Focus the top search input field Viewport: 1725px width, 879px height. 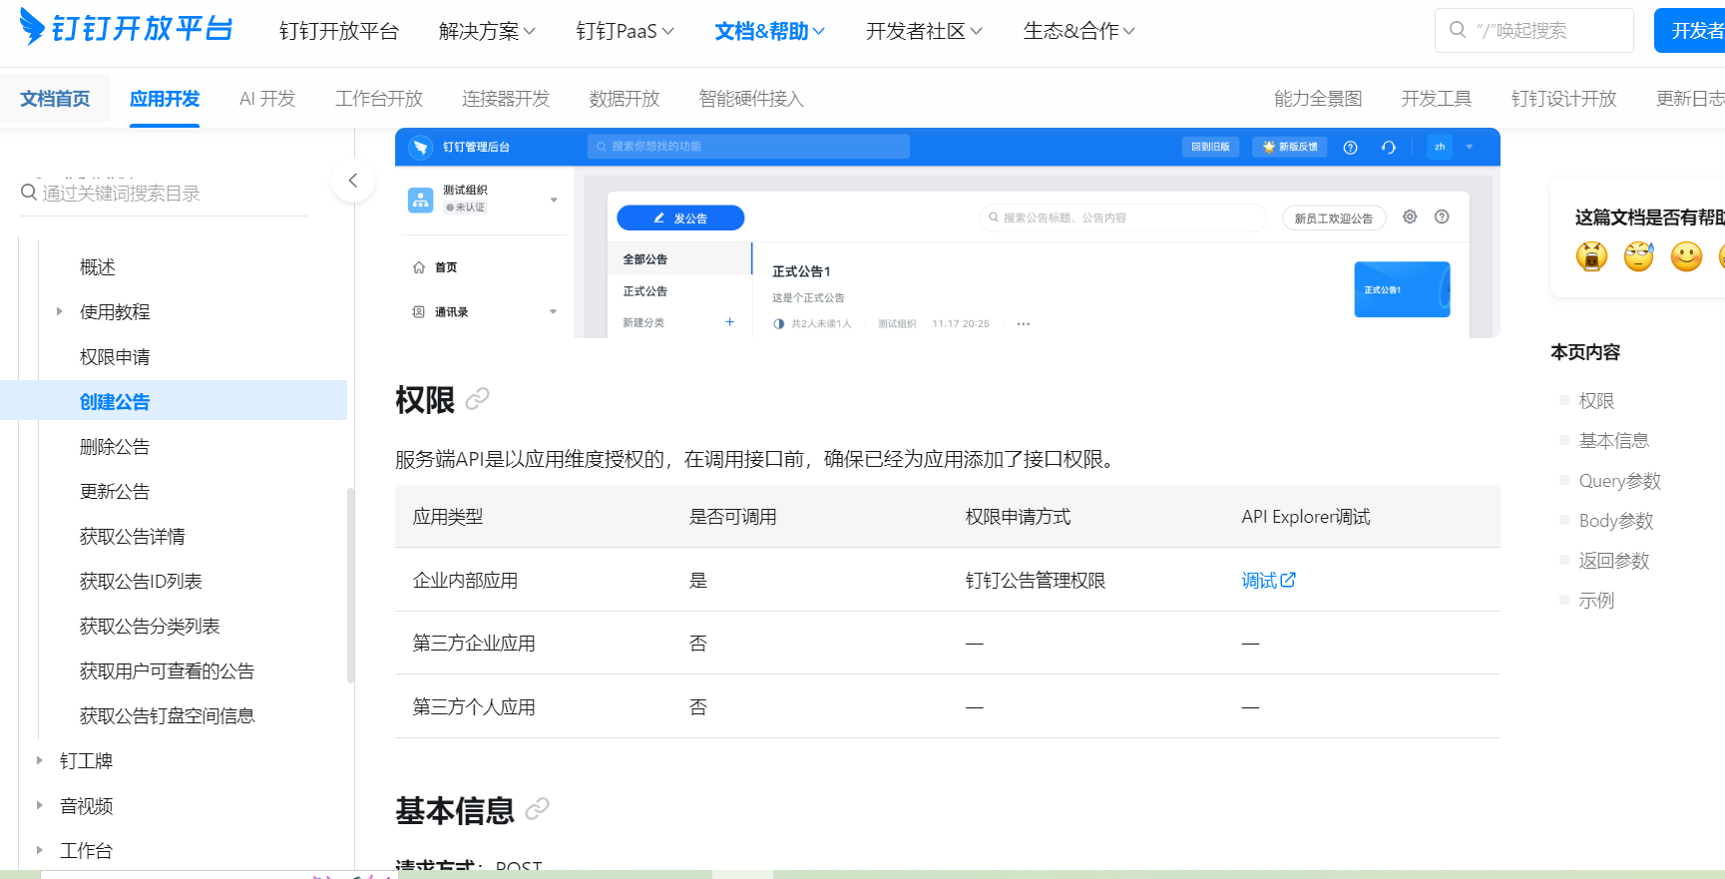[1534, 31]
